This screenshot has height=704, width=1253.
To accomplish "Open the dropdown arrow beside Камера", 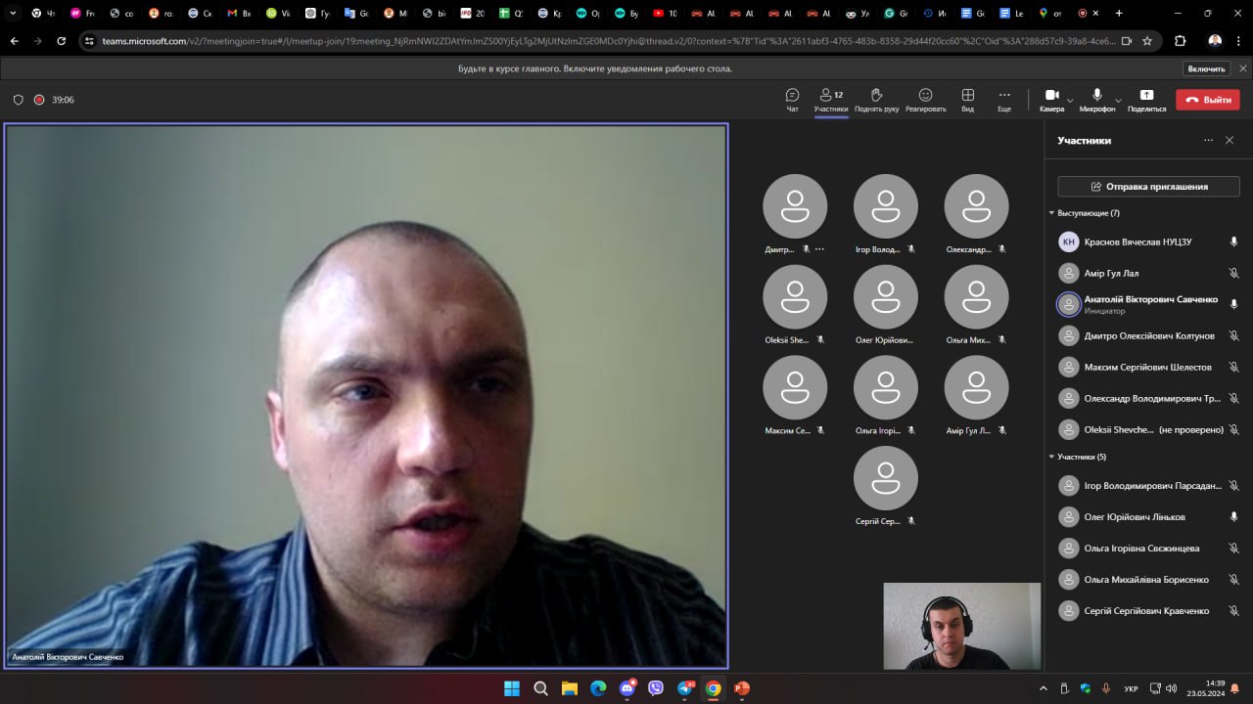I will (1070, 100).
